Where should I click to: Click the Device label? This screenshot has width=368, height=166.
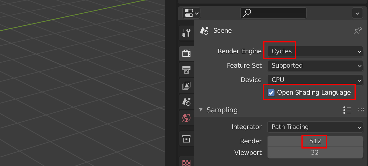(251, 80)
